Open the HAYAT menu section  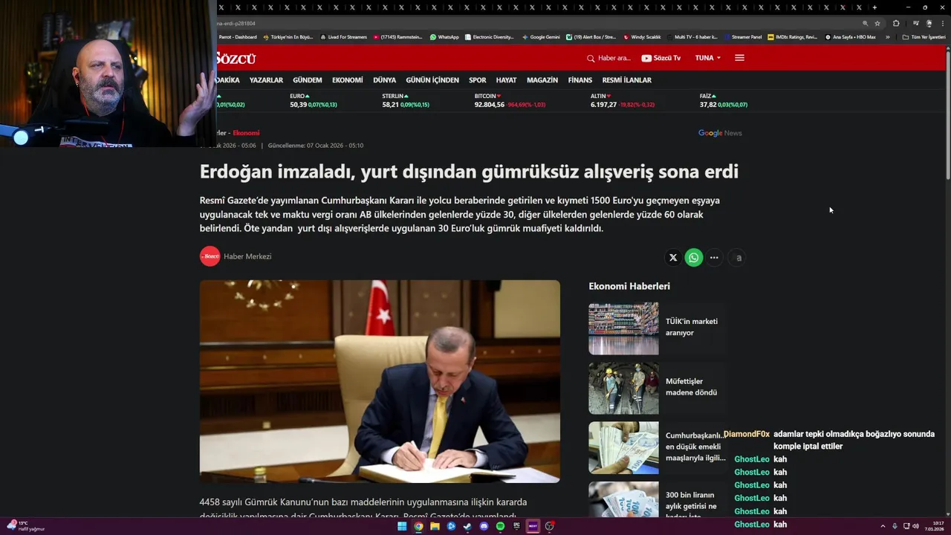coord(506,80)
